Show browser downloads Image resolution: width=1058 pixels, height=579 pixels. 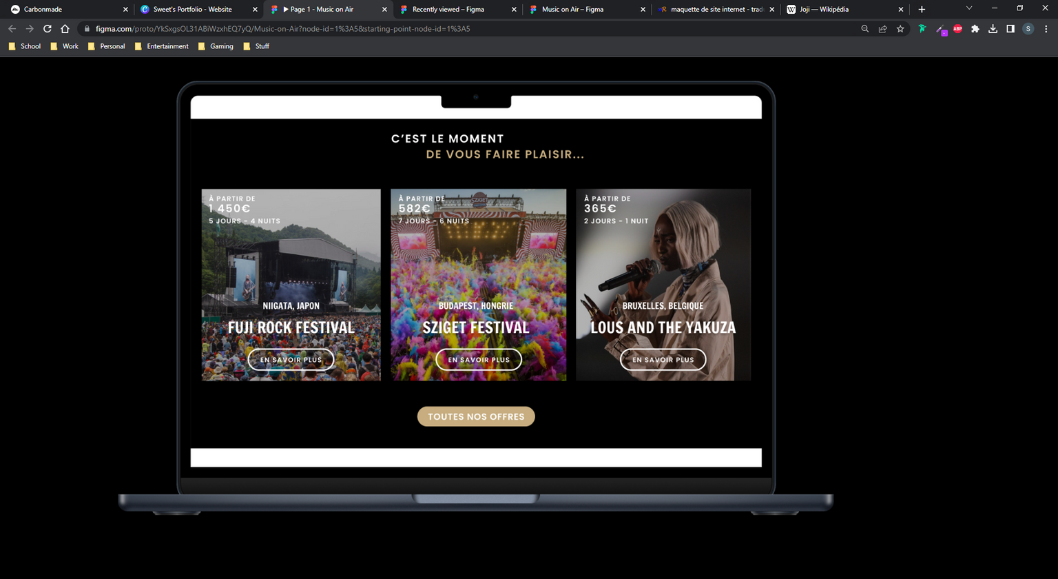pyautogui.click(x=993, y=29)
